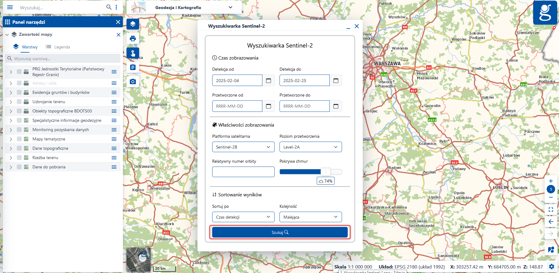Click the camera screenshot icon
The image size is (559, 273).
133,81
